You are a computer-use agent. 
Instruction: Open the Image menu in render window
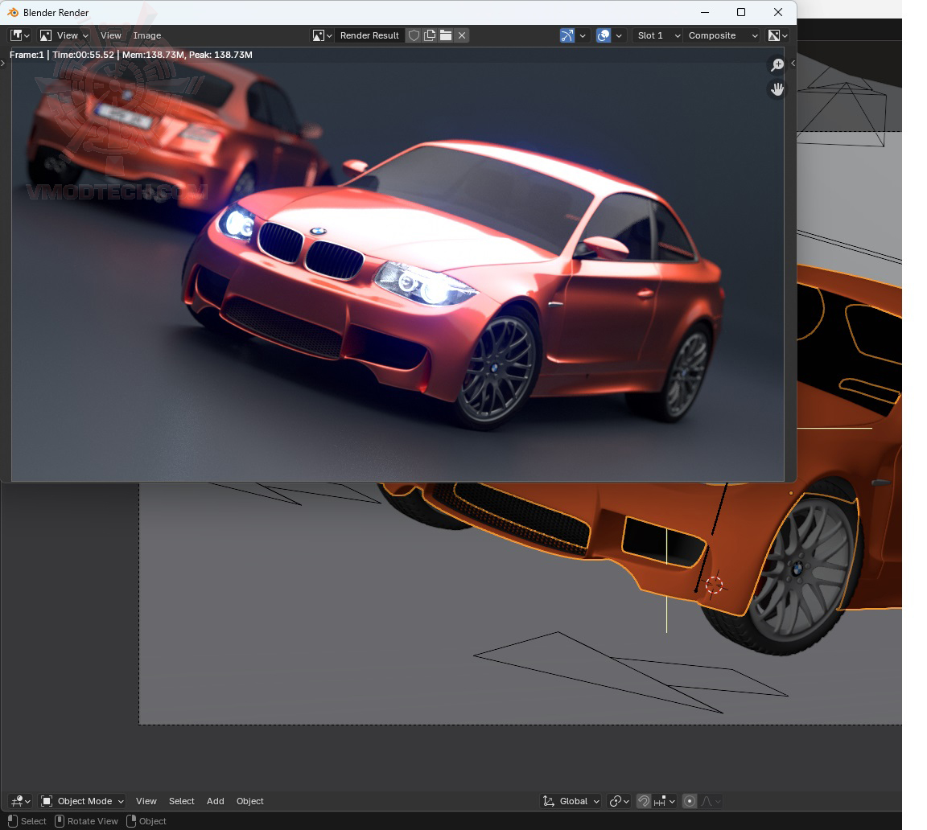pyautogui.click(x=147, y=35)
